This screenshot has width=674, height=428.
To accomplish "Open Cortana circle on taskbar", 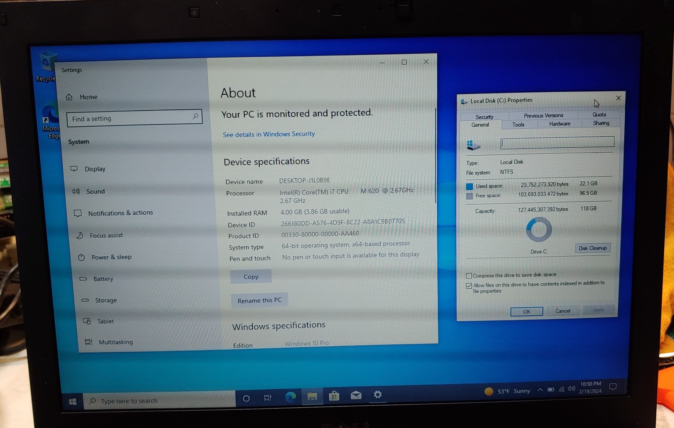I will [x=246, y=398].
